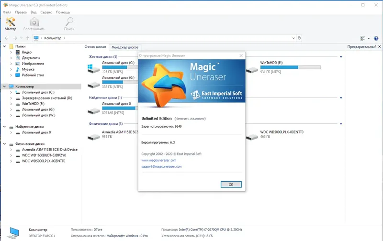
Task: Click WinToHDD (F:) usage bar
Action: click(x=290, y=67)
